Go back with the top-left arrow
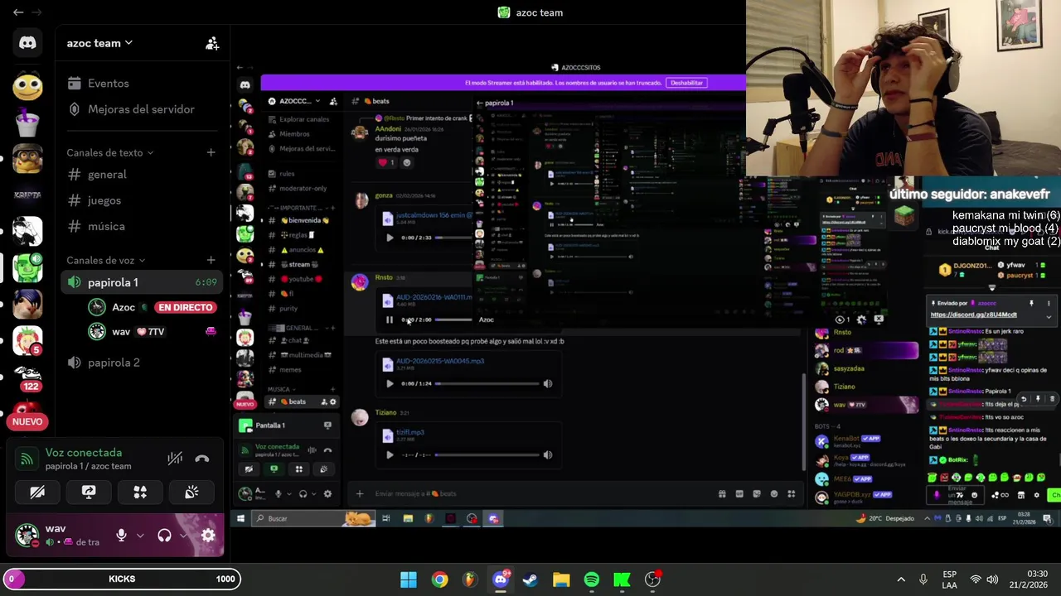The height and width of the screenshot is (596, 1061). point(18,12)
